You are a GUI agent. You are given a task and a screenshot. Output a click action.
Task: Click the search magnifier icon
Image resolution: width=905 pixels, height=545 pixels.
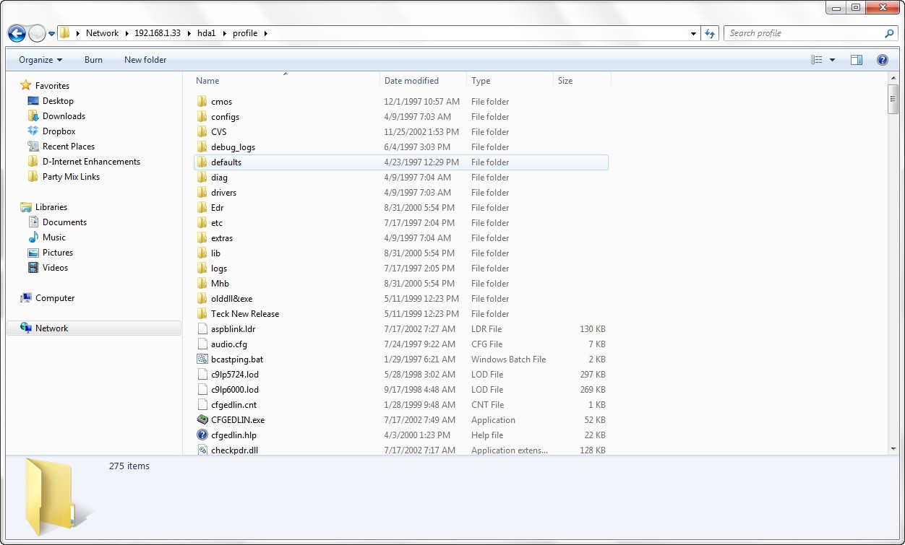coord(889,33)
